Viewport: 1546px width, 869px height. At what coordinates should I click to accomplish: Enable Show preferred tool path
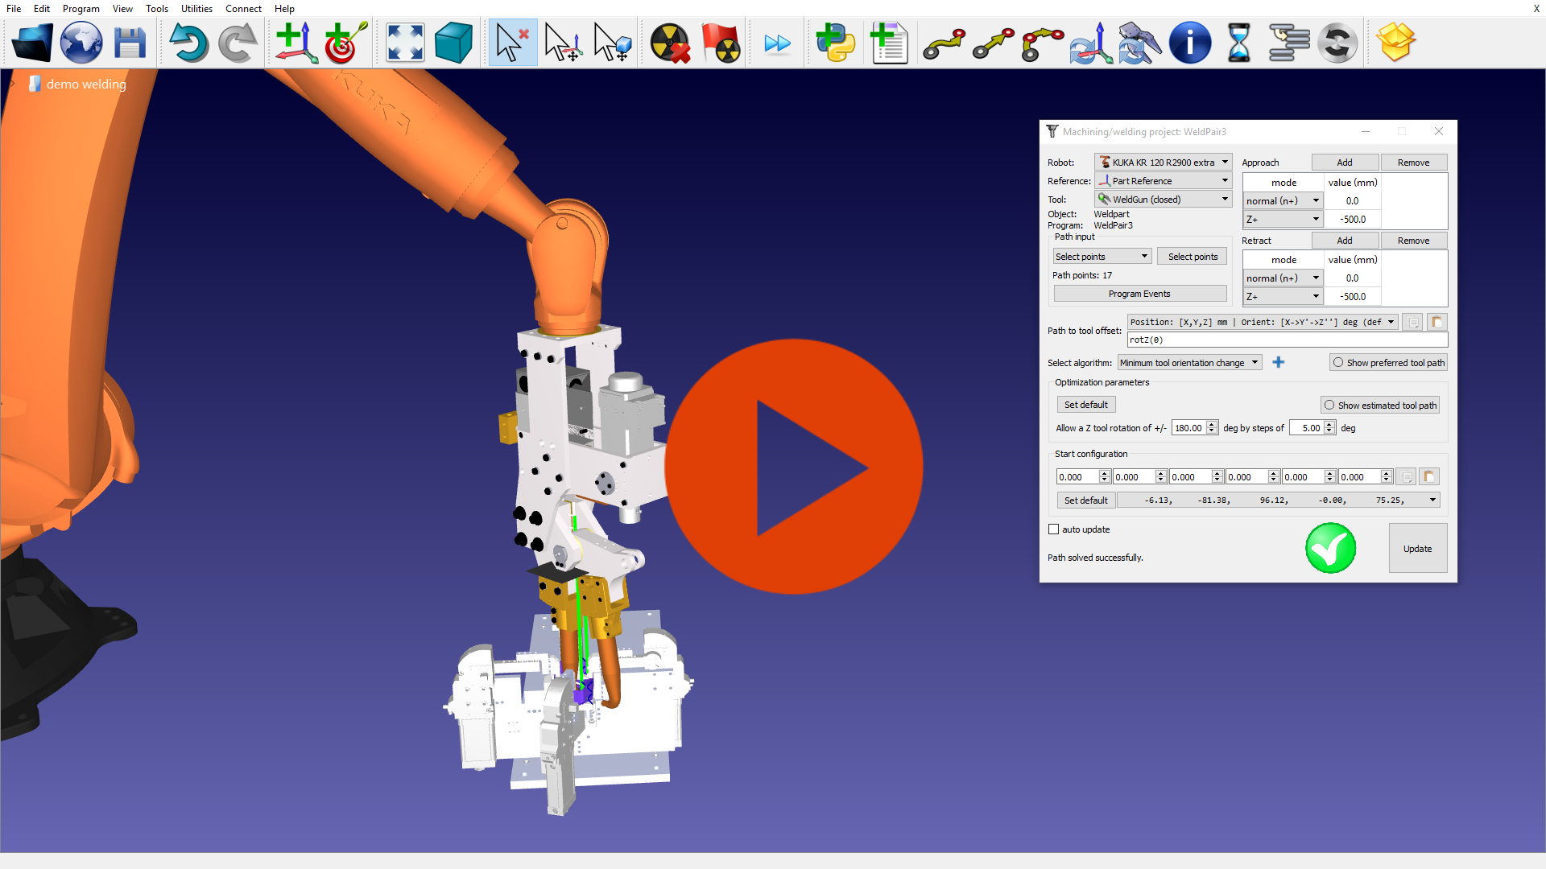click(x=1337, y=362)
